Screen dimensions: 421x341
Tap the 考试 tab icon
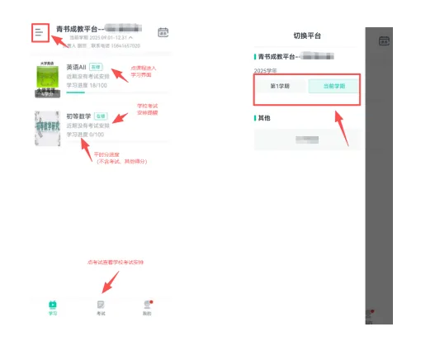(x=101, y=305)
